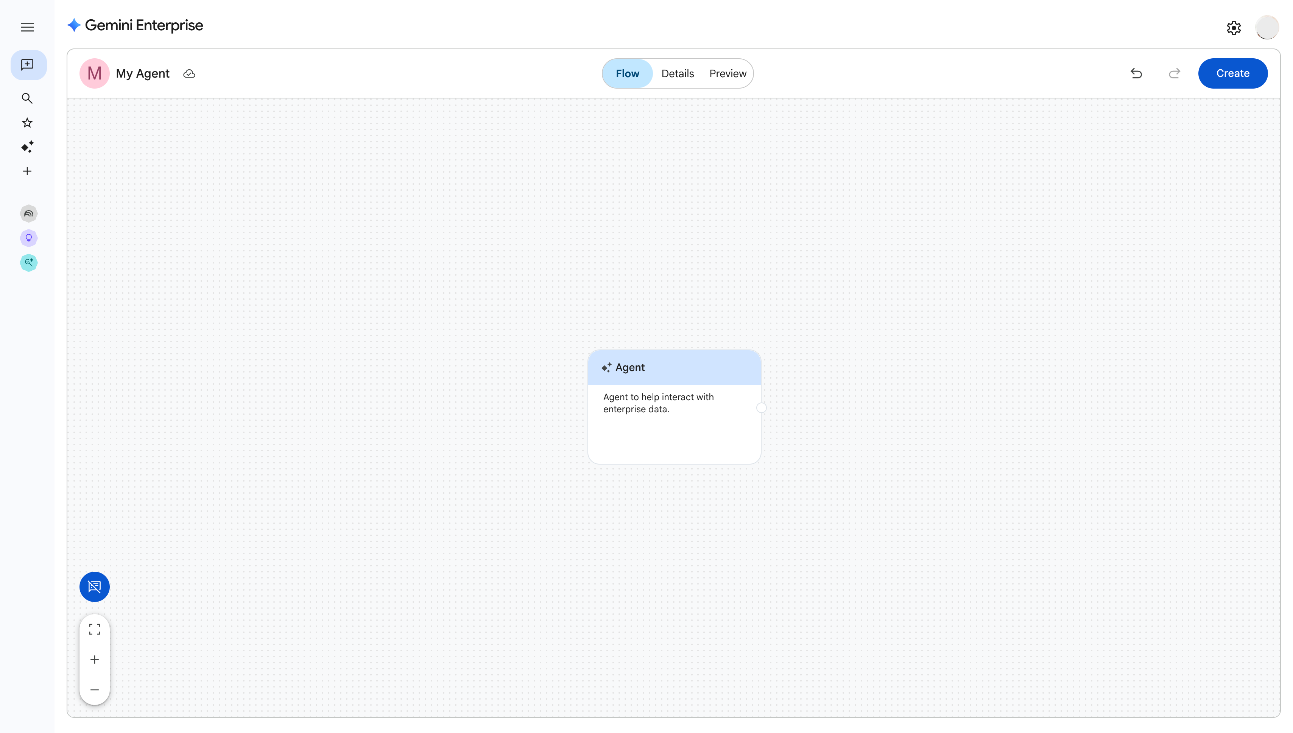Toggle the chat panel with the blue button
Screen dimensions: 1293x733
tap(95, 586)
